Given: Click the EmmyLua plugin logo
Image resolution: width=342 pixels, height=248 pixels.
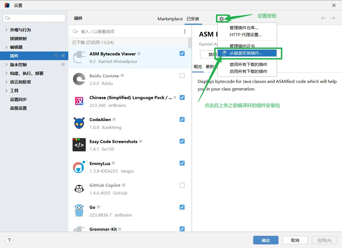Looking at the screenshot, I should tap(79, 167).
